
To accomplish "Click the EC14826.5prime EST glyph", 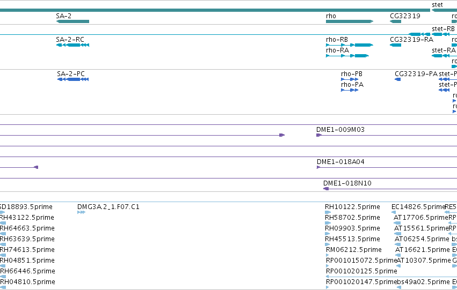I will pos(394,212).
